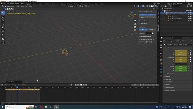
Task: Click the viewport zoom magnifier icon
Action: point(135,21)
